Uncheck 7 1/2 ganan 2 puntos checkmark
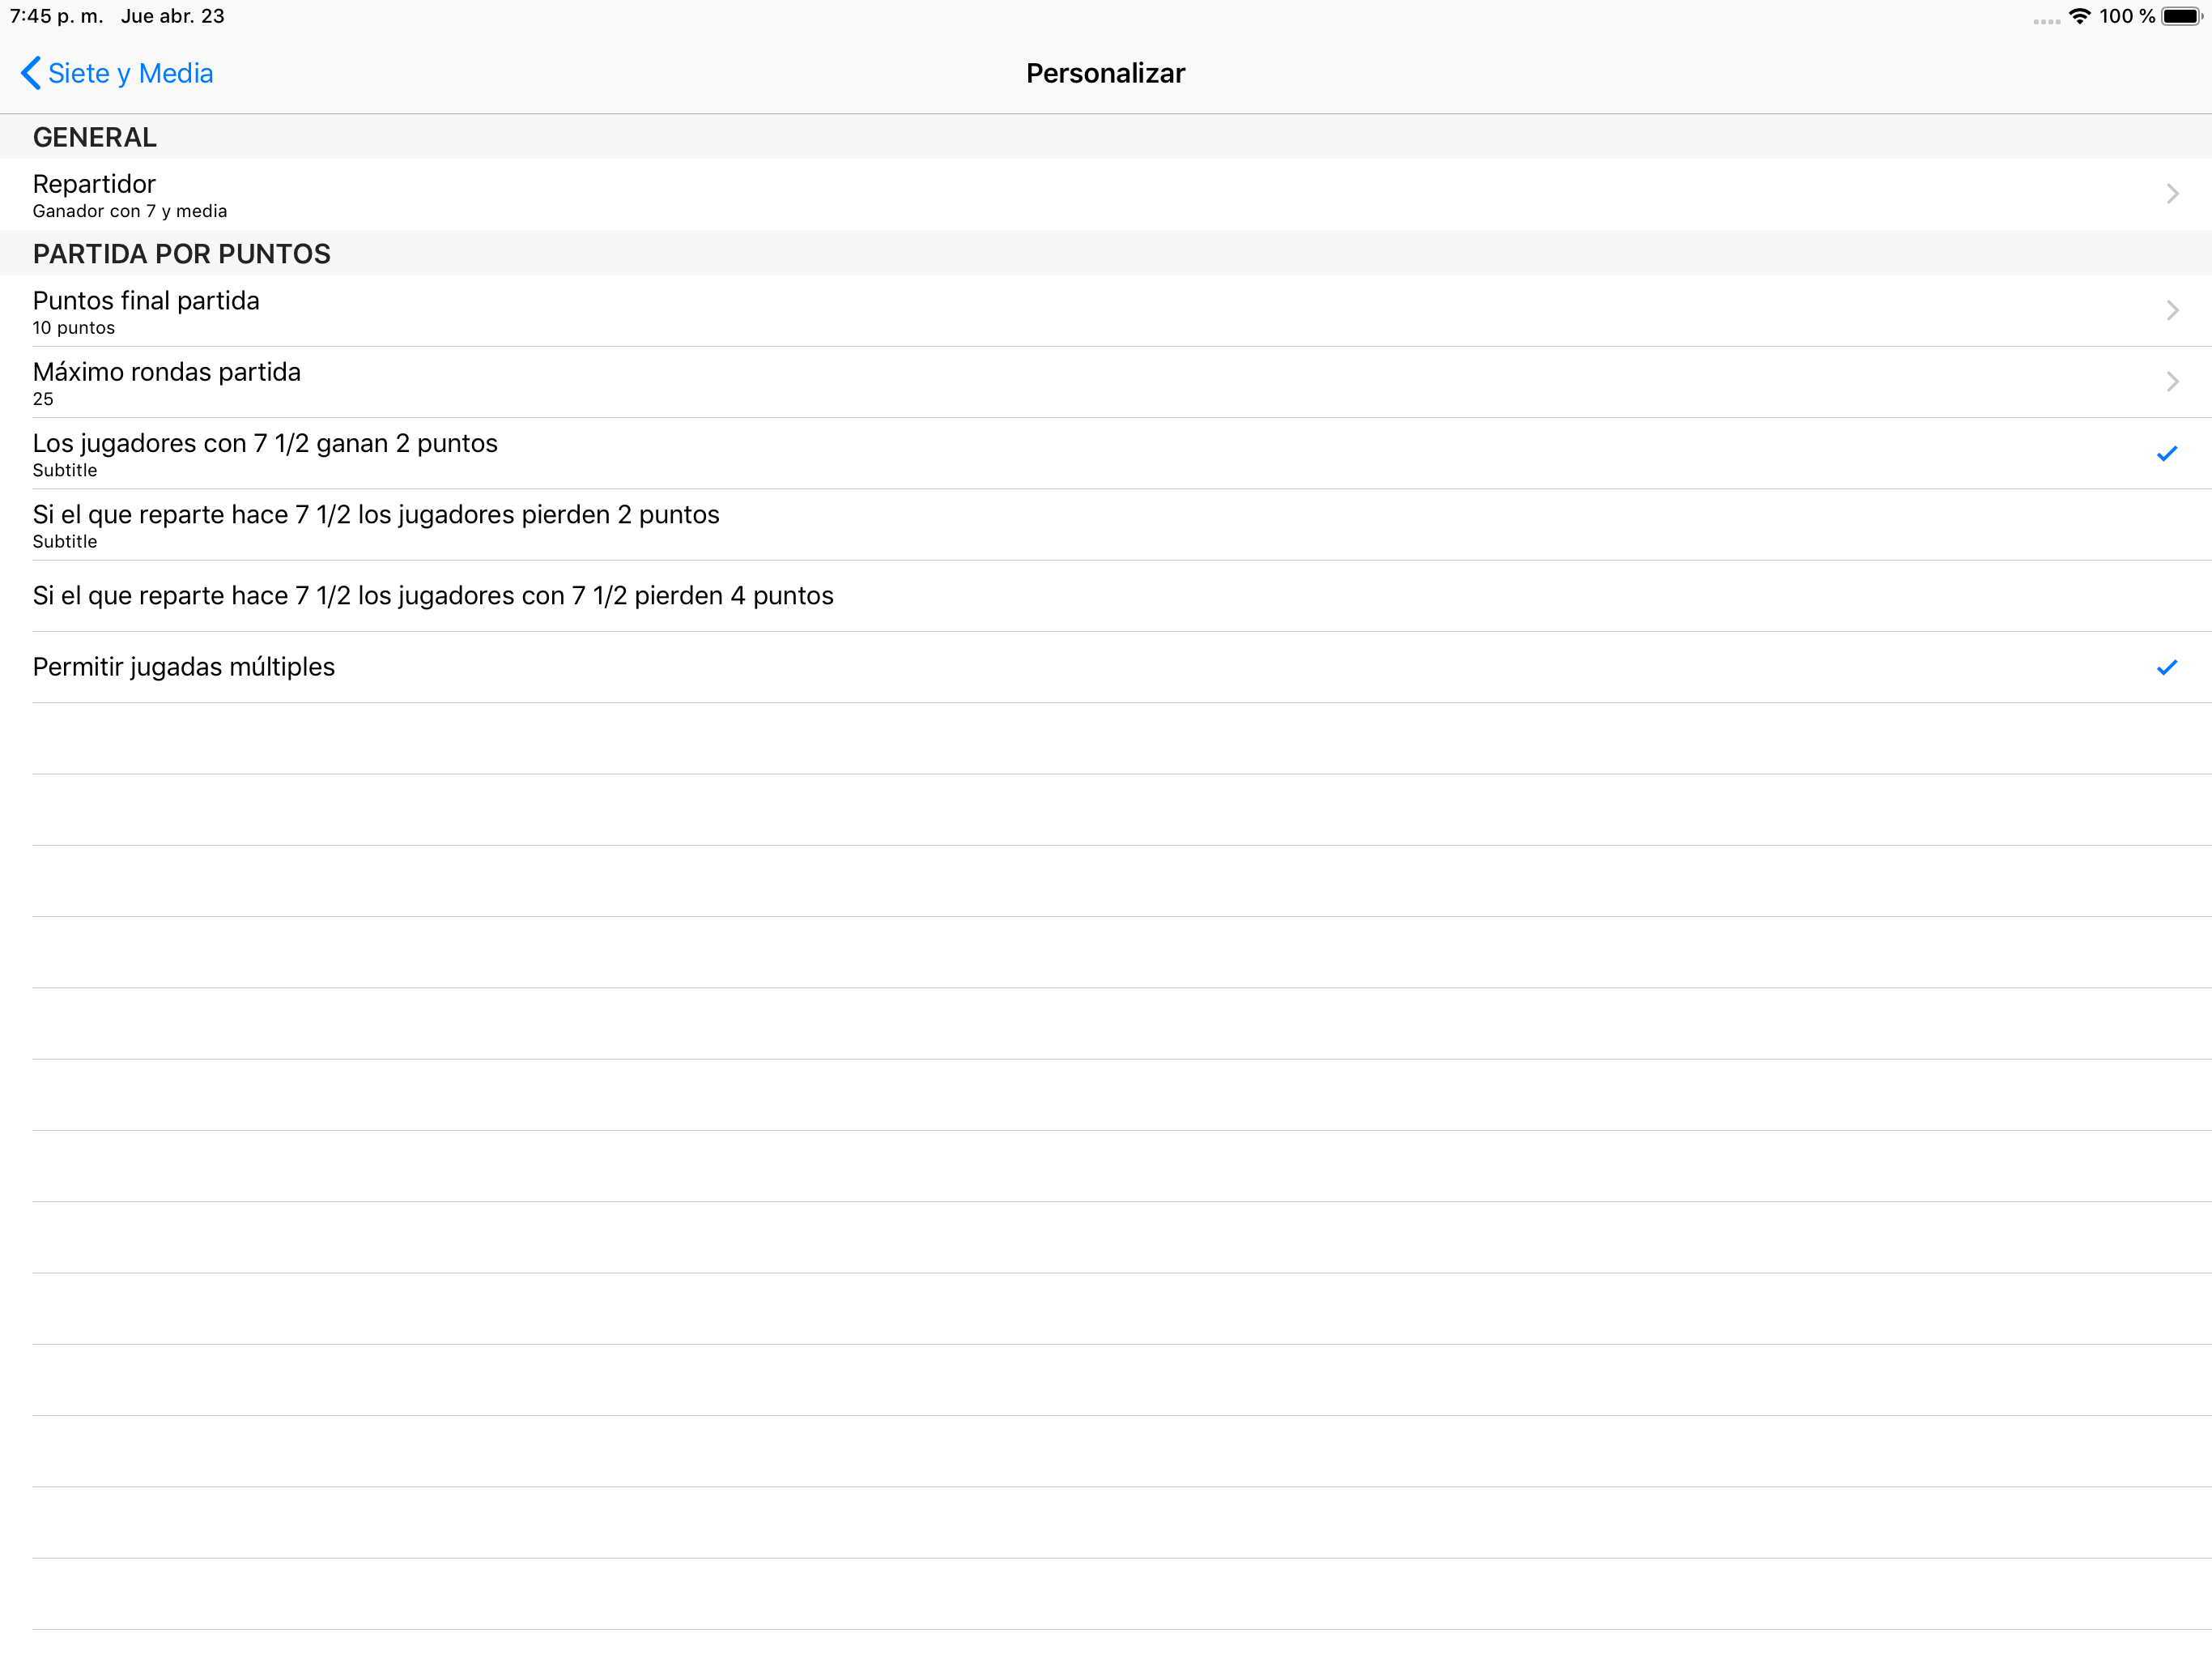This screenshot has height=1659, width=2212. (2167, 454)
